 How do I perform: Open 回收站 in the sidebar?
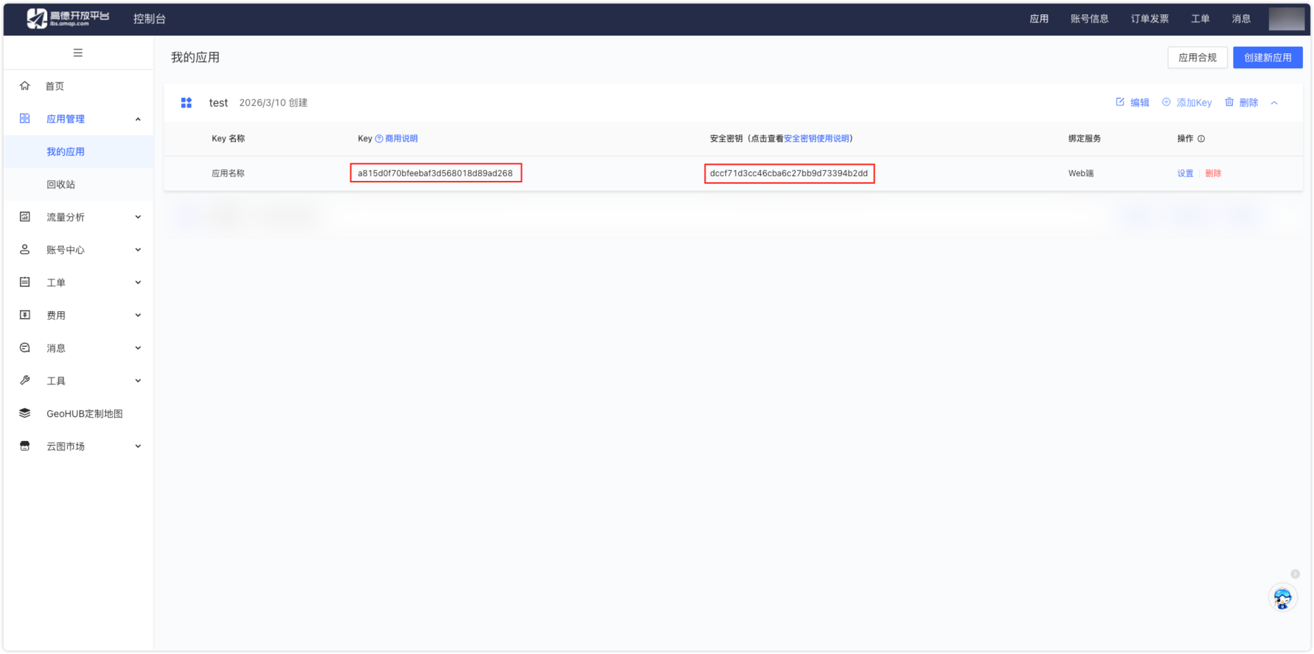(61, 184)
